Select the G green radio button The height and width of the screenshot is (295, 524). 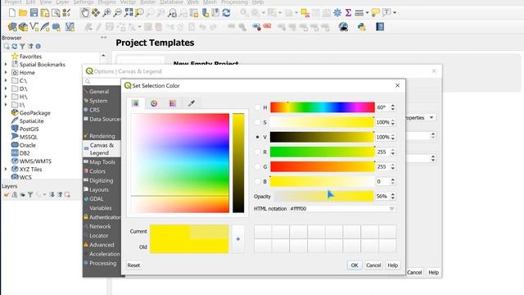257,166
